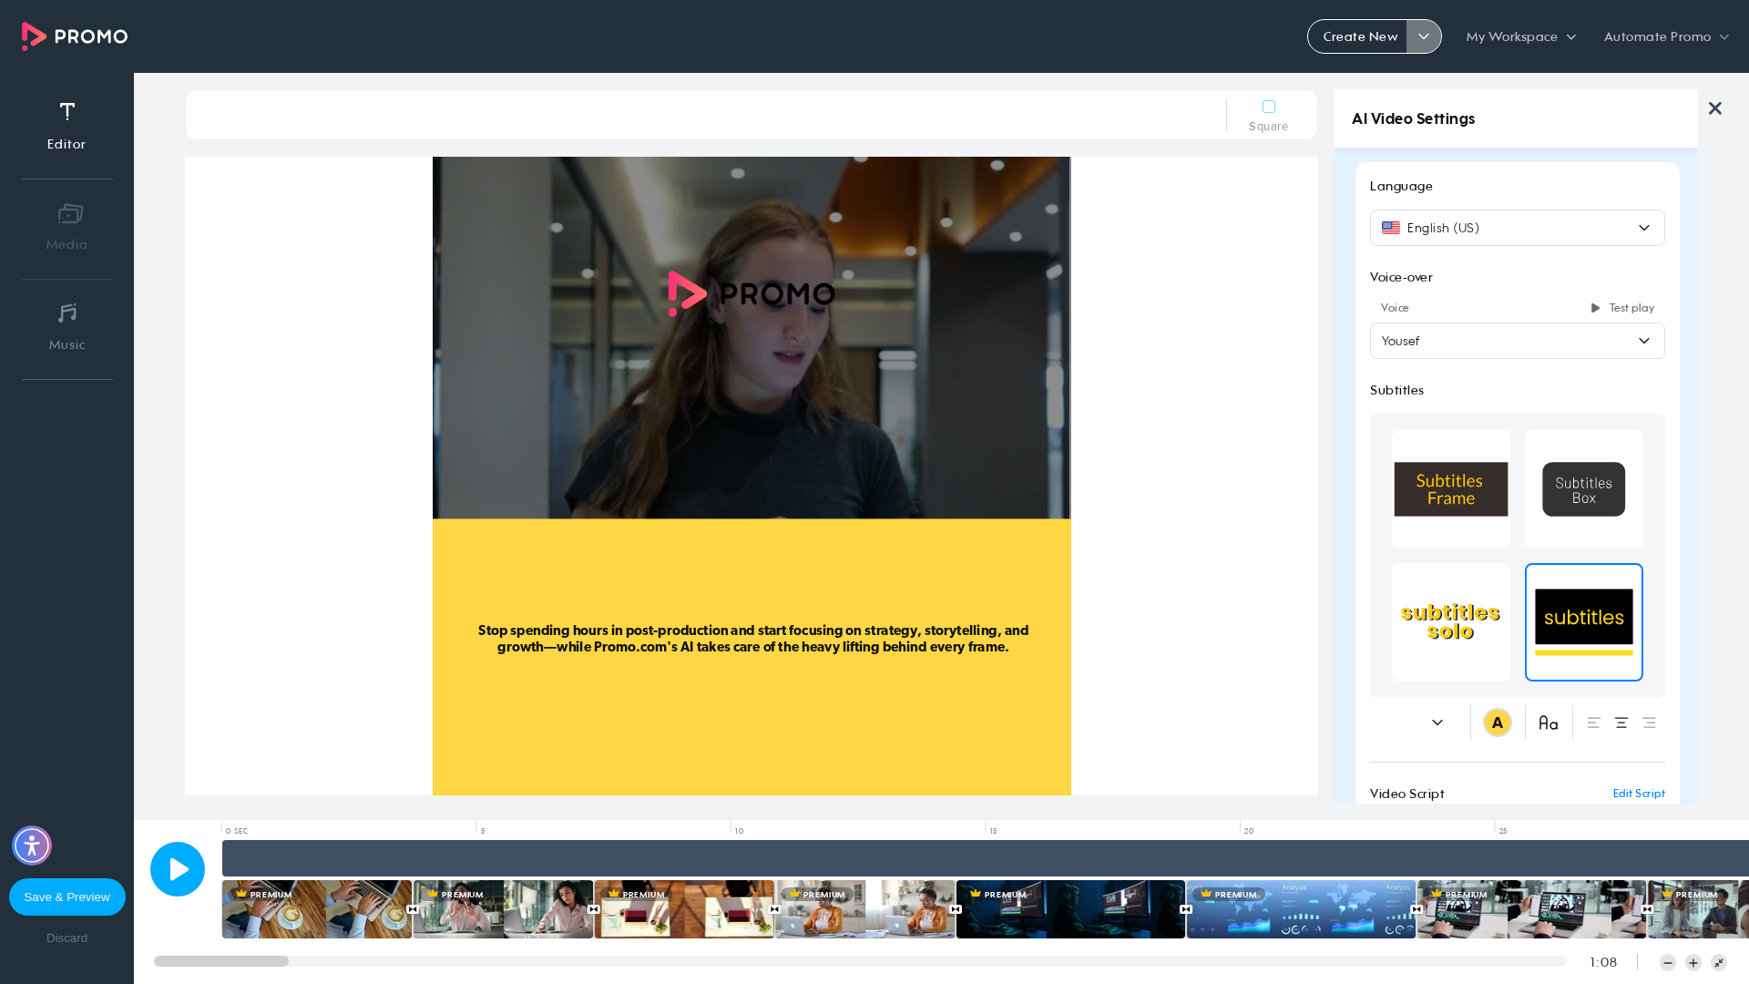Click transition icon after blue analytics clip
The height and width of the screenshot is (984, 1749).
1417,909
